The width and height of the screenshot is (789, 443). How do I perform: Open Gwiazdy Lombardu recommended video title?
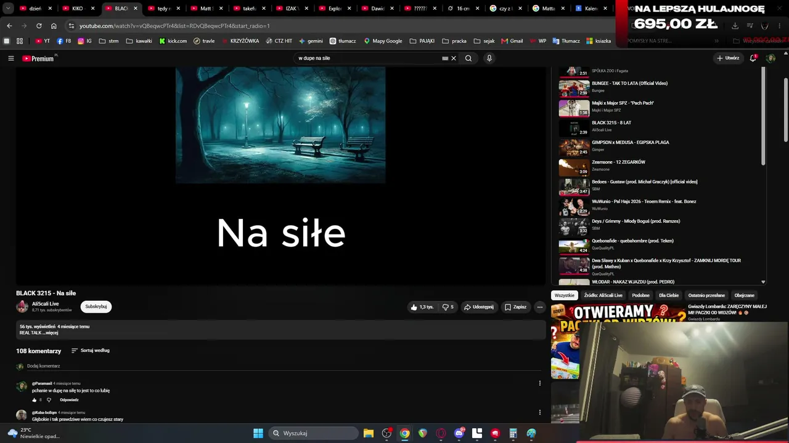click(x=727, y=309)
